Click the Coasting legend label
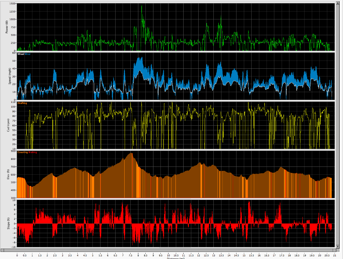 [23, 152]
